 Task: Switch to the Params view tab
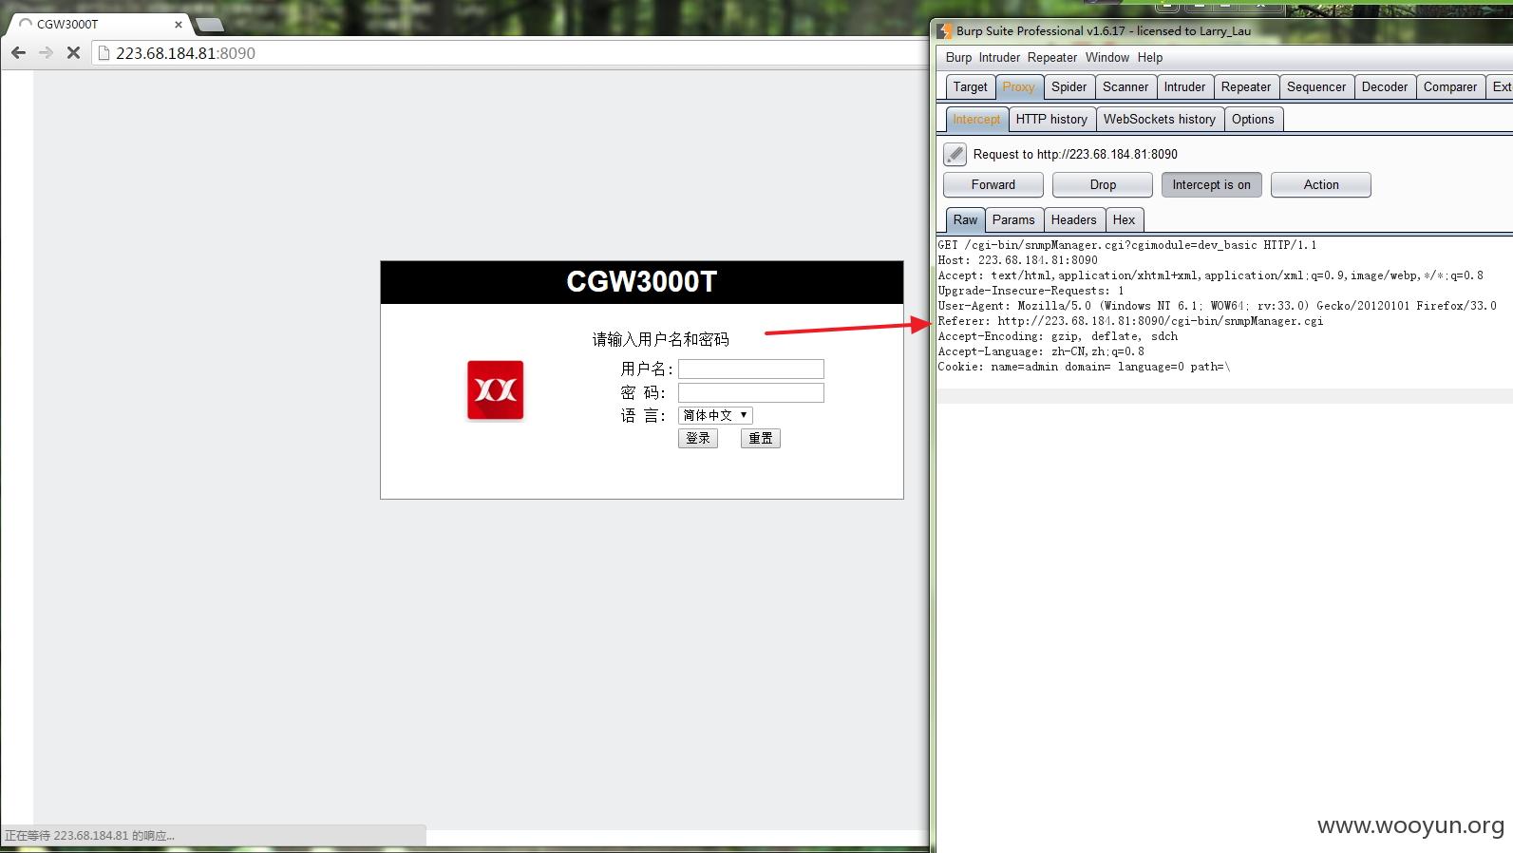(x=1013, y=220)
